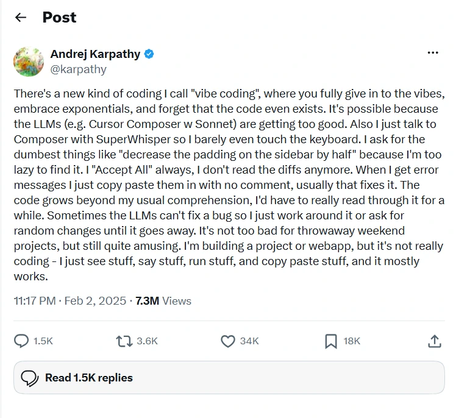This screenshot has height=418, width=456.
Task: Repost using the retweet arrows icon
Action: coord(124,341)
